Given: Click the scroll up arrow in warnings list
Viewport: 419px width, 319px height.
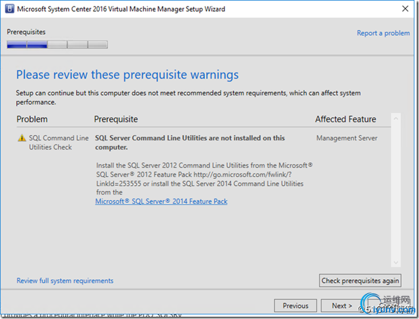Looking at the screenshot, I should 396,118.
